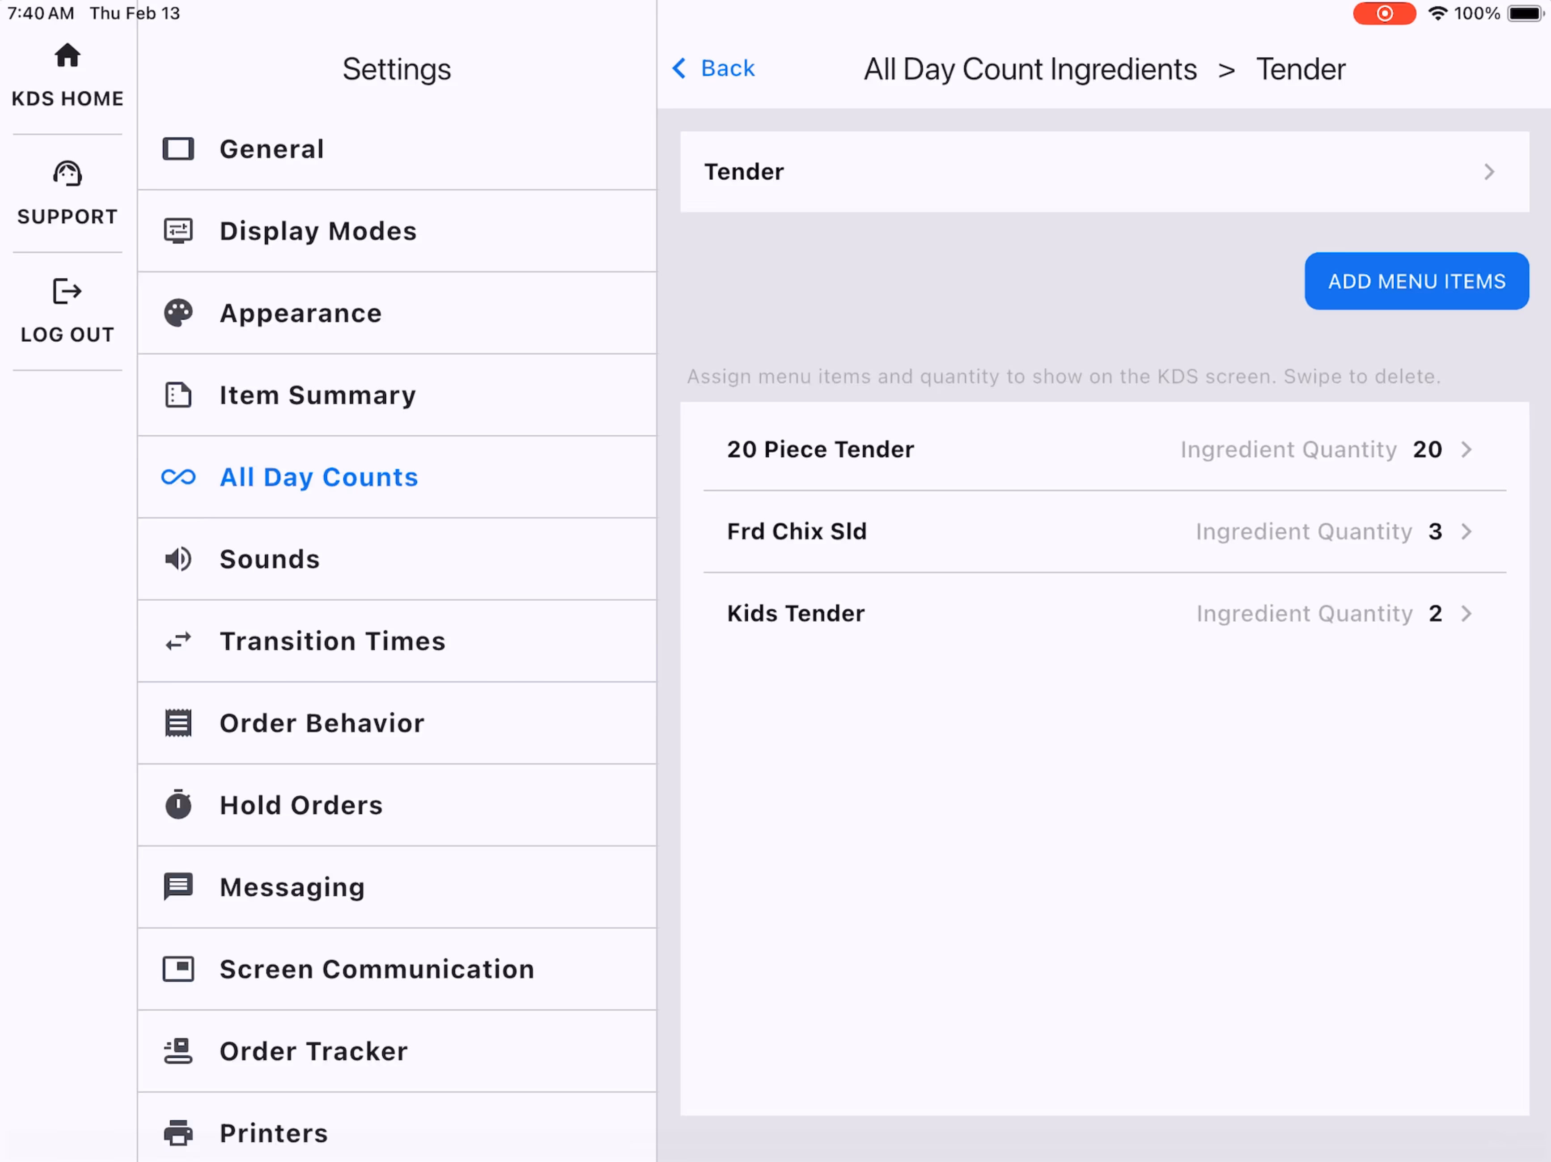
Task: Open Messaging settings
Action: (397, 887)
